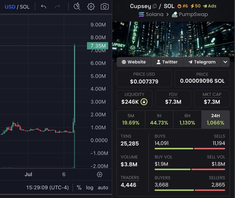Screen dimensions: 235x198
Task: Copy Cupsey token address icon
Action: click(154, 6)
